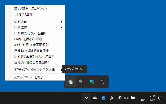This screenshot has width=166, height=104.
Task: Open the notification bell icon
Action: 160,98
